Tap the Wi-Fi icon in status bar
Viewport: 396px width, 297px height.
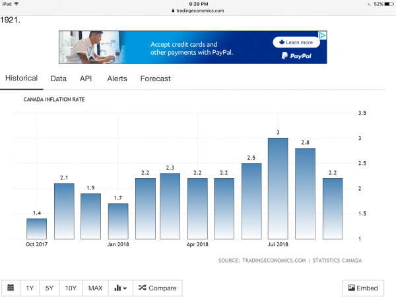tap(16, 4)
